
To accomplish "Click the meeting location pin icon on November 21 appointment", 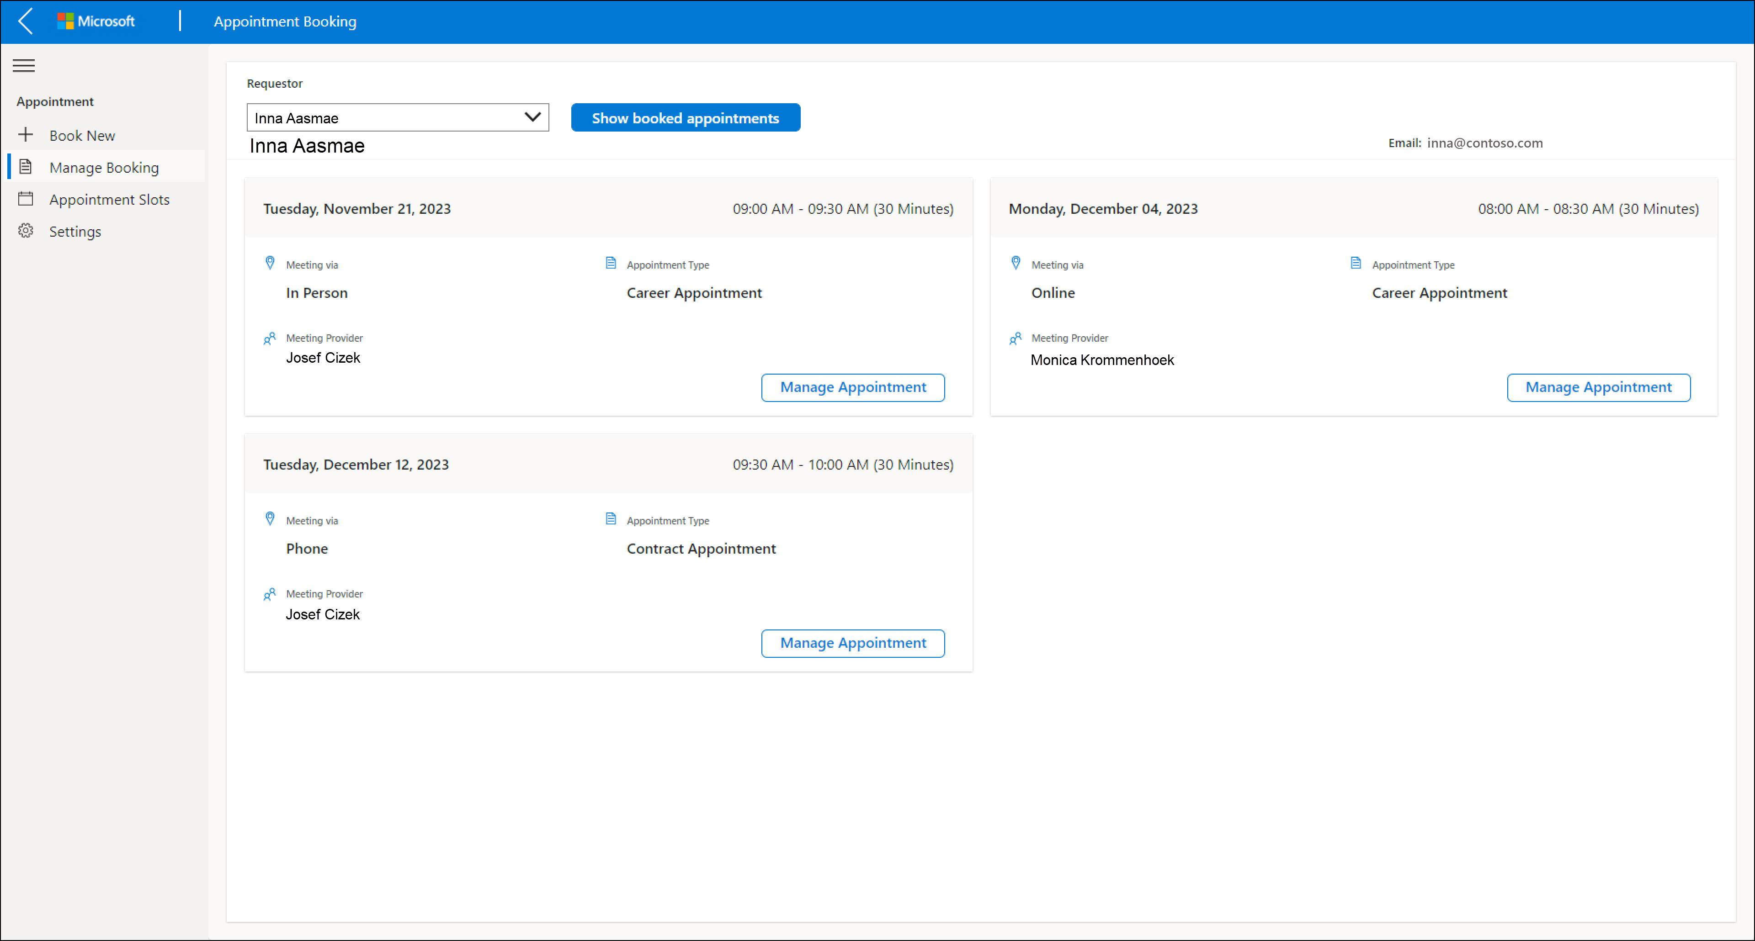I will 271,264.
